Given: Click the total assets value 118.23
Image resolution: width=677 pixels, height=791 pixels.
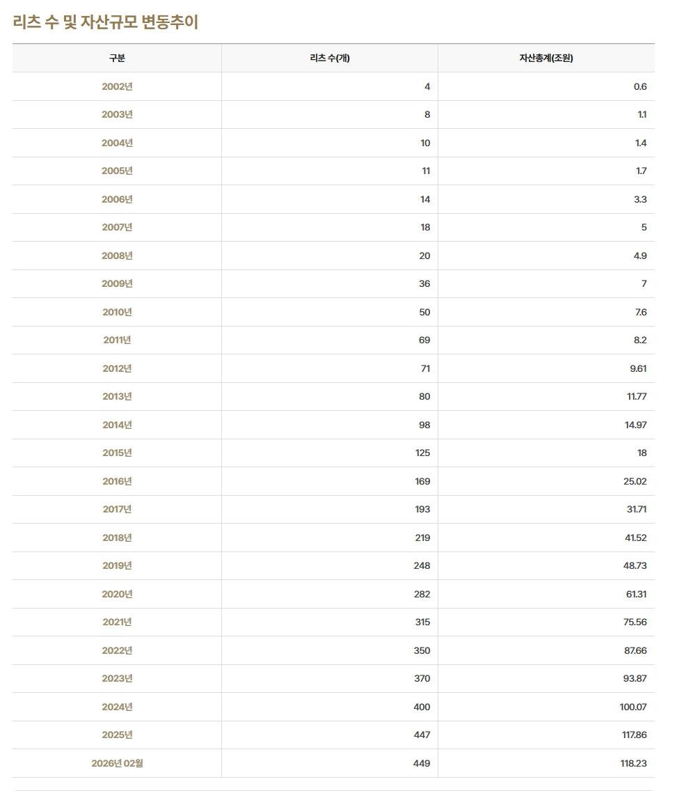Looking at the screenshot, I should [x=633, y=763].
